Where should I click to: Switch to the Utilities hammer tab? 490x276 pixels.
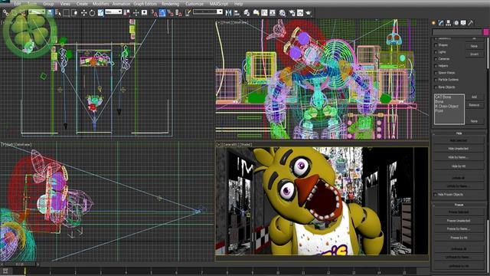coord(471,23)
